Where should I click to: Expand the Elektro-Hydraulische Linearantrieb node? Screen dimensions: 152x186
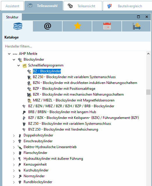coord(14,147)
